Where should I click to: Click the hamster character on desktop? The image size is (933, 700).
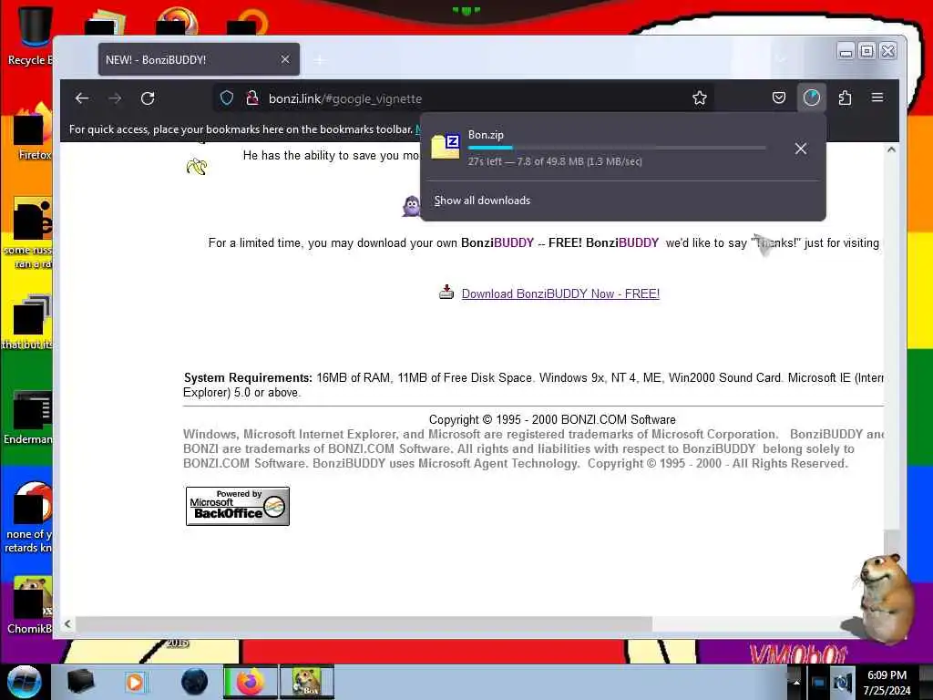coord(883,598)
